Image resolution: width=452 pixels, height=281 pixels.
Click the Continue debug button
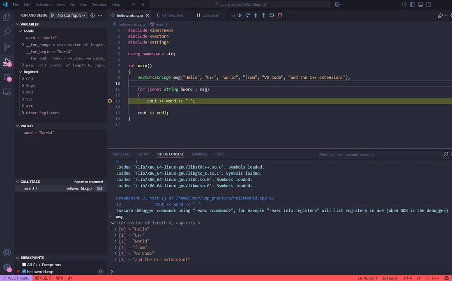[240, 15]
